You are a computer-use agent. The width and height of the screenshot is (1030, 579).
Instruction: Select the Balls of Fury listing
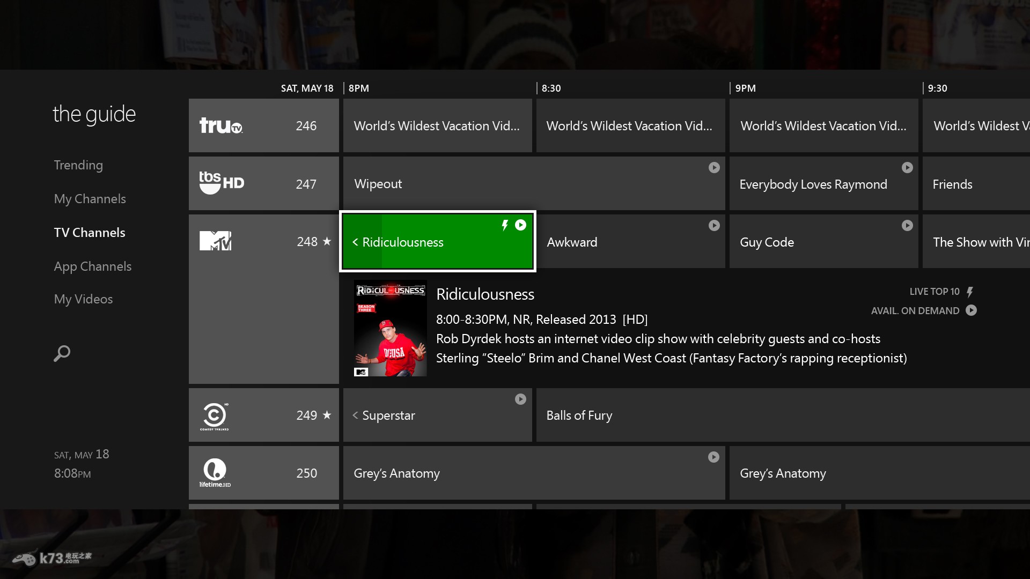tap(579, 415)
